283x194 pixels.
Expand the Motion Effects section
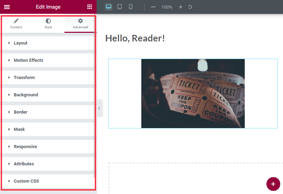click(x=48, y=60)
